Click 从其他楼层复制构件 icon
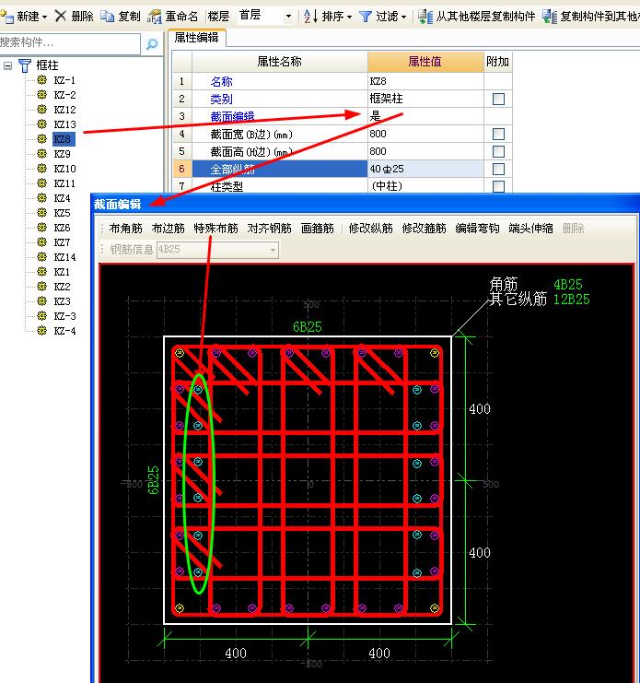640x683 pixels. [425, 17]
